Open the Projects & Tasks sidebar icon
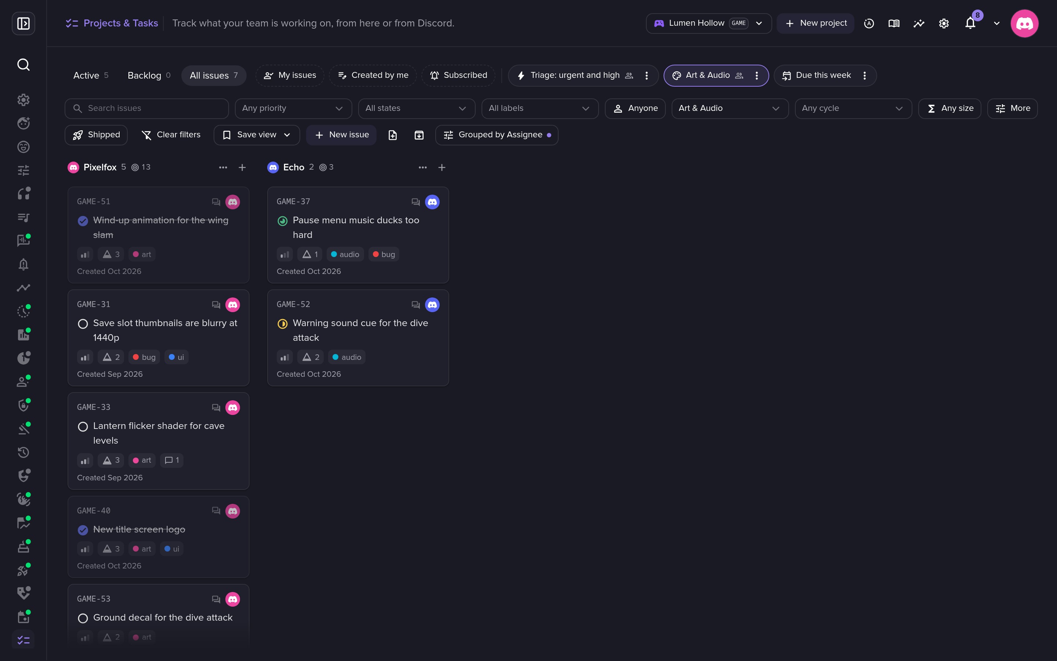 [23, 640]
